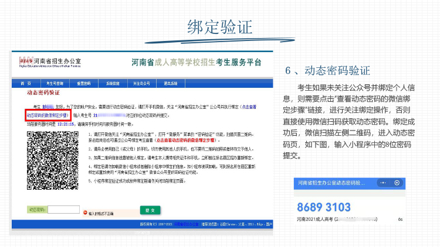Click the 8689 3103 dynamic code
Screen dimensions: 440x247
click(324, 207)
